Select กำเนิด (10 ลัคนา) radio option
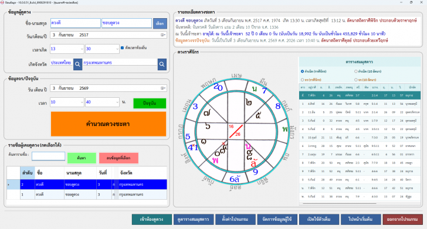Viewport: 427px width, 229px height. click(355, 71)
